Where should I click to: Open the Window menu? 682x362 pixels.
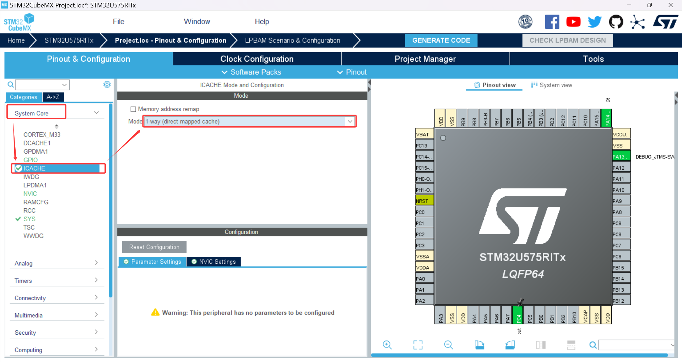click(197, 22)
